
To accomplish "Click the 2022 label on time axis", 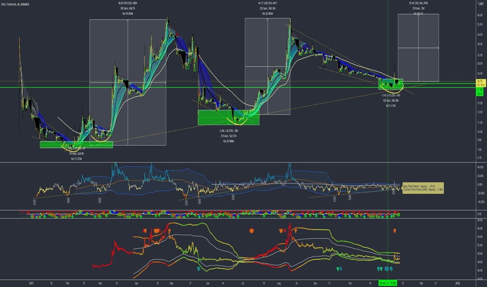I will 458,283.
